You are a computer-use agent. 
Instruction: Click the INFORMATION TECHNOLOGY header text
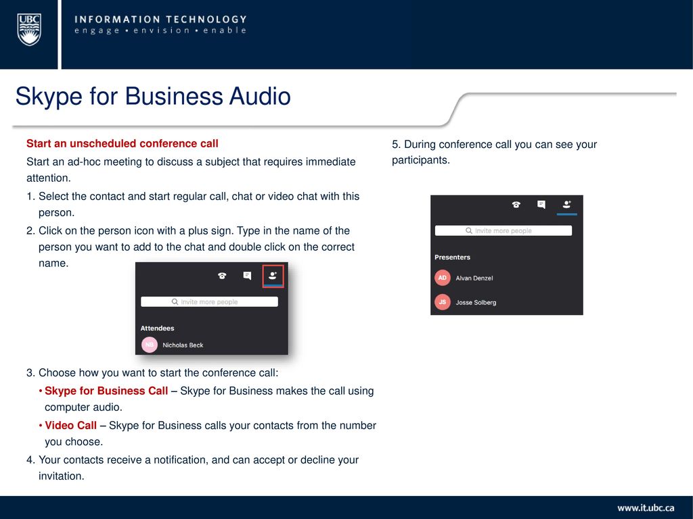pyautogui.click(x=161, y=20)
